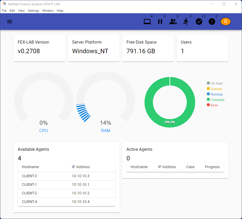Click the laptop agents icon
Image resolution: width=242 pixels, height=219 pixels.
coord(147,22)
